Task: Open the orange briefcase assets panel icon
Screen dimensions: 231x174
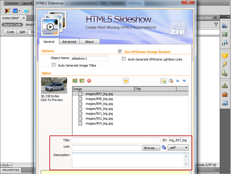Action: coord(225,94)
